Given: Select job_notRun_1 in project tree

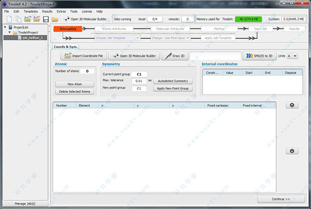Looking at the screenshot, I should tap(25, 37).
